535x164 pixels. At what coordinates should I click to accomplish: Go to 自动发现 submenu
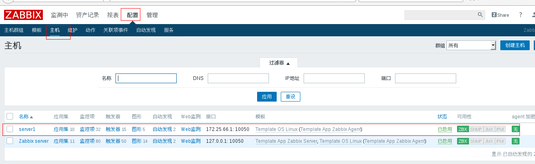pyautogui.click(x=146, y=30)
